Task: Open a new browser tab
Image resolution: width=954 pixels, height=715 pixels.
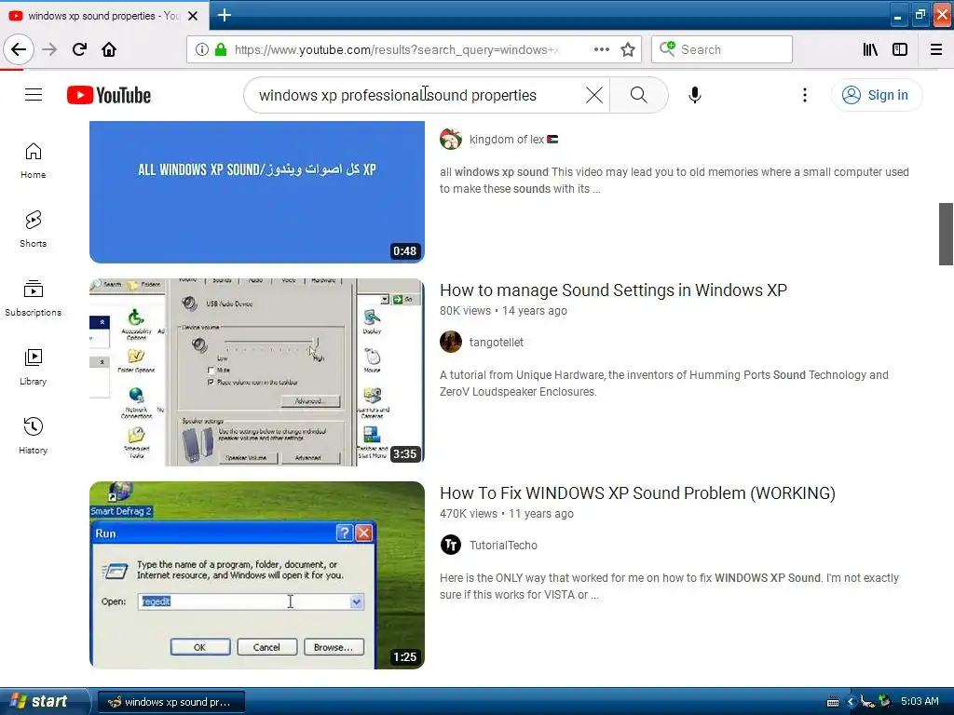Action: [x=224, y=15]
